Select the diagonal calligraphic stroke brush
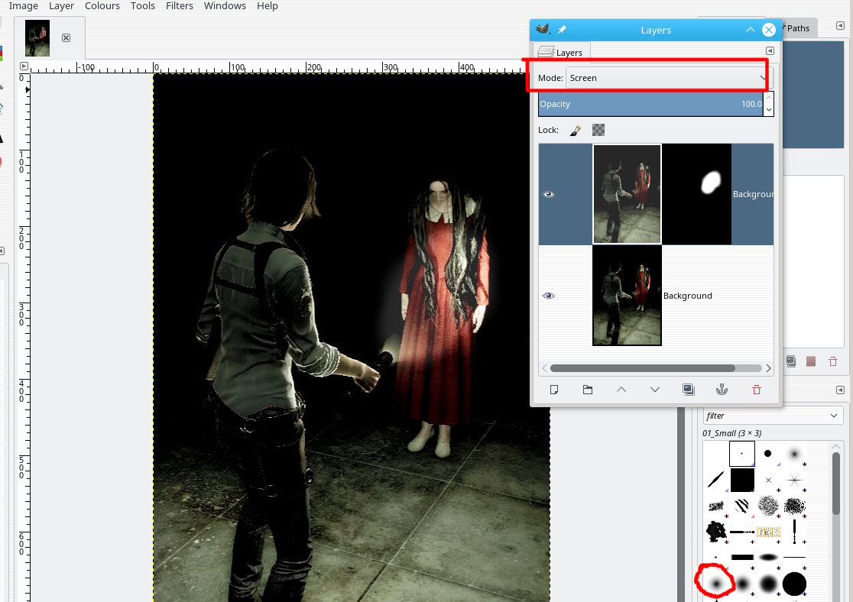 point(716,480)
